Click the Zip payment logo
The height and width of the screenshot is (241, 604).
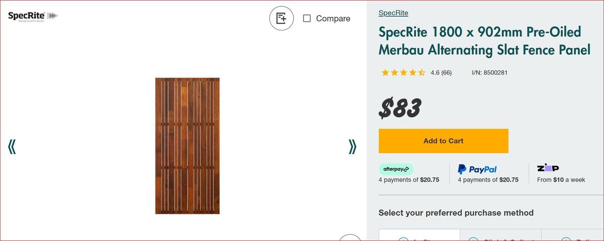point(548,168)
